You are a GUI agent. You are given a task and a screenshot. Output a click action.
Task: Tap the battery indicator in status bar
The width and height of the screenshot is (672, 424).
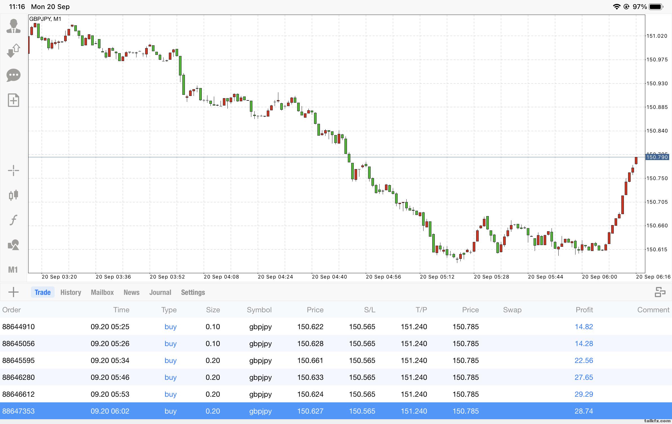click(x=656, y=7)
